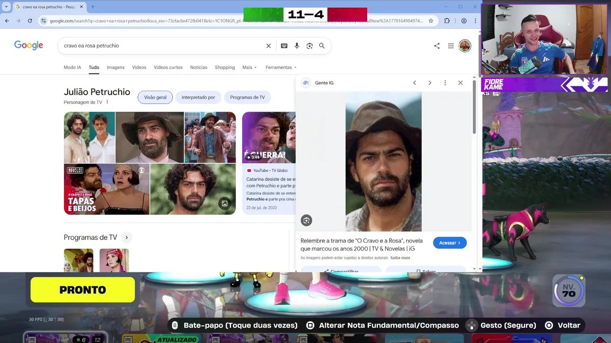Click the Google logo
The width and height of the screenshot is (611, 343).
pyautogui.click(x=29, y=45)
